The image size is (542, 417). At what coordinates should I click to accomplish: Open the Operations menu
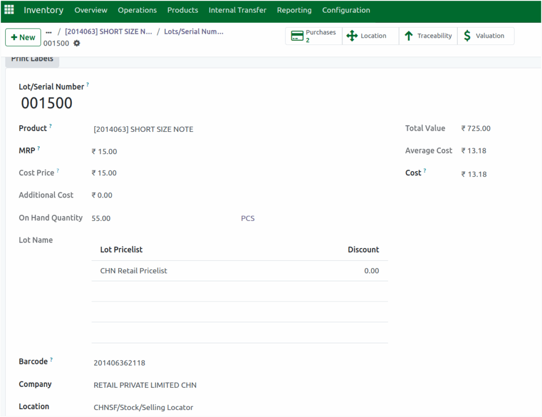coord(137,10)
